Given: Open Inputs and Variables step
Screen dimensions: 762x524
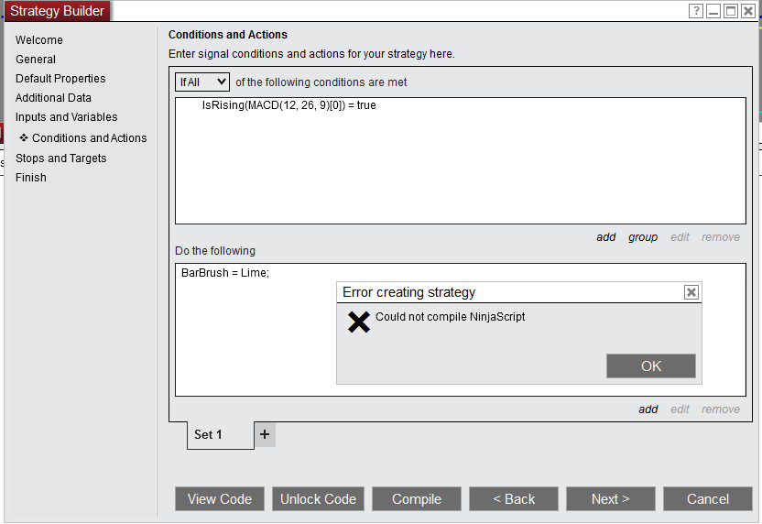Looking at the screenshot, I should 66,117.
